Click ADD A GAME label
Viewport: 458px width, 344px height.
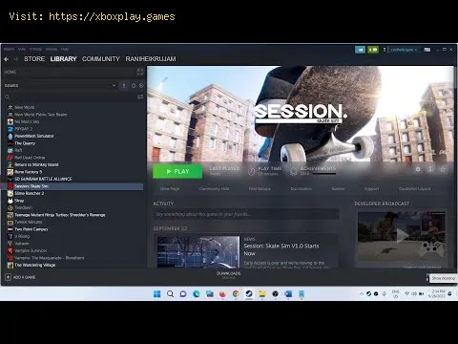coord(24,277)
